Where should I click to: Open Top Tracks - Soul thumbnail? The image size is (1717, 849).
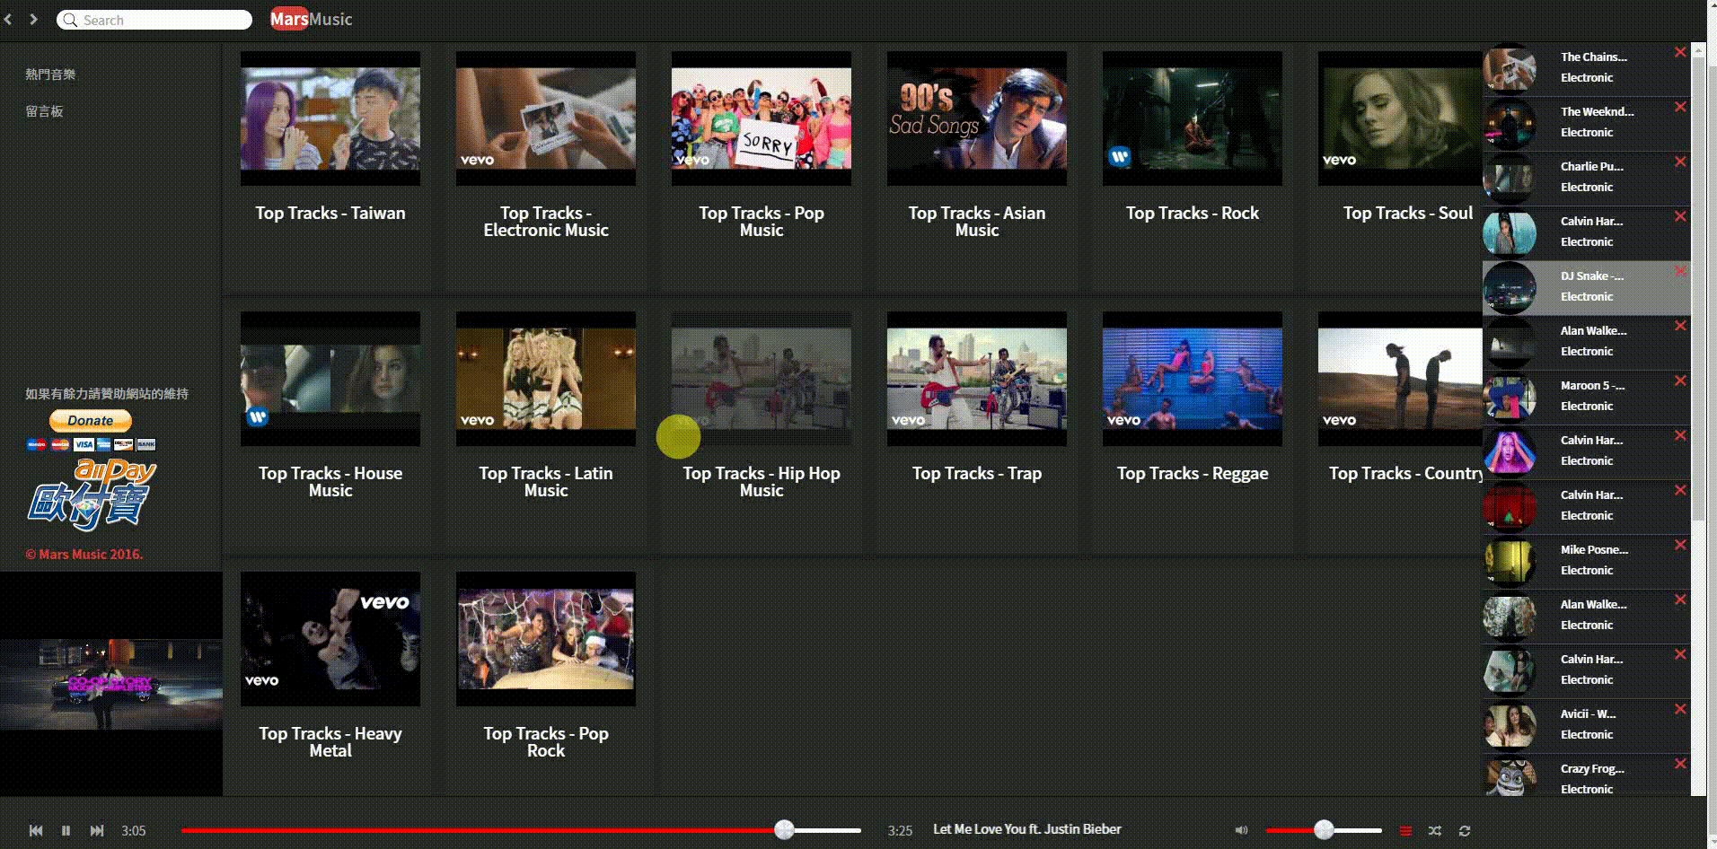coord(1400,118)
